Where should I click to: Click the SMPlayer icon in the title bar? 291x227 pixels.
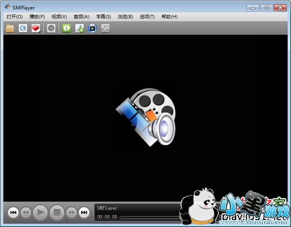click(x=8, y=8)
